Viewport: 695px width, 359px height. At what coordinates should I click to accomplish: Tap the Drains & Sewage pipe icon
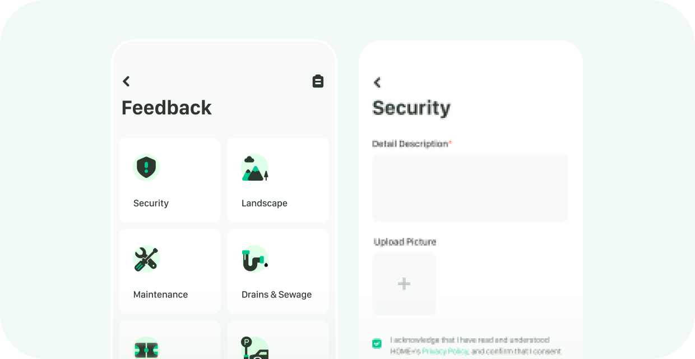[255, 259]
